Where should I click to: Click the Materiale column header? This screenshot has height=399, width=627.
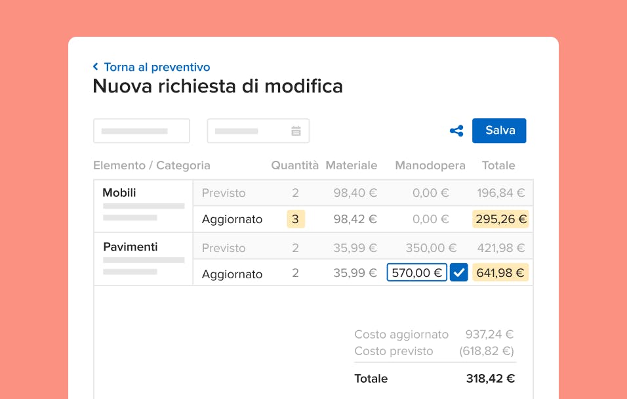pyautogui.click(x=352, y=165)
